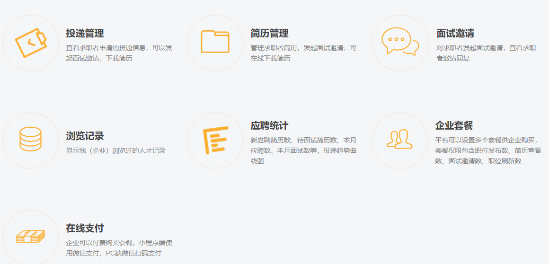Screen dimensions: 549x264
Task: Click the 企业套餐 two-people icon
Action: tap(399, 139)
